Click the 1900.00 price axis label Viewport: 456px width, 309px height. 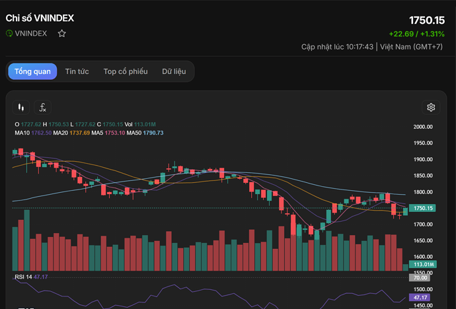pos(423,159)
